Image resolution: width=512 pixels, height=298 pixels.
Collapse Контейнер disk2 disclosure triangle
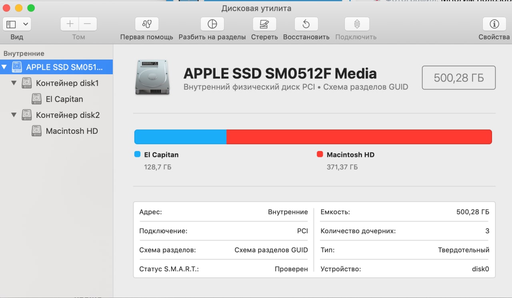pyautogui.click(x=14, y=115)
